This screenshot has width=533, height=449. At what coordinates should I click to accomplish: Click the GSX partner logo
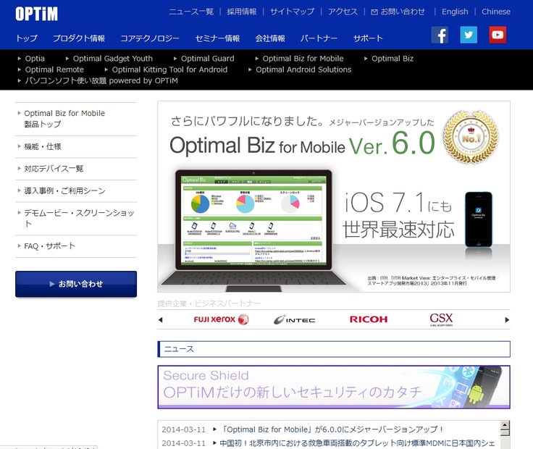click(441, 319)
